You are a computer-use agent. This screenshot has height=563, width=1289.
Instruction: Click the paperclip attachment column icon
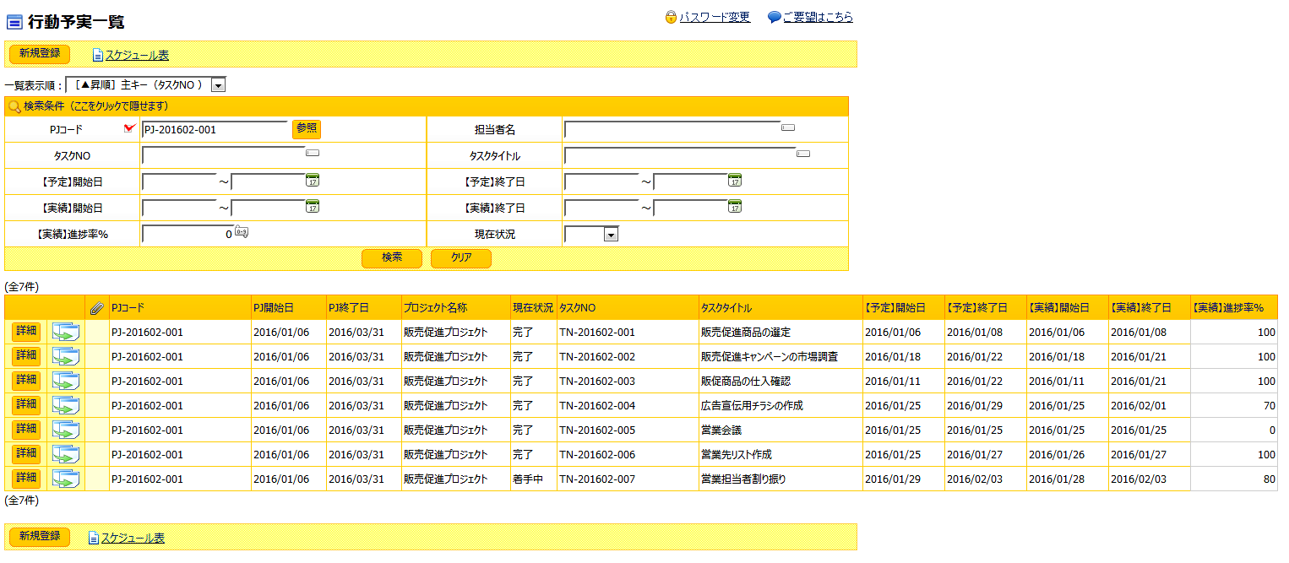pyautogui.click(x=96, y=308)
